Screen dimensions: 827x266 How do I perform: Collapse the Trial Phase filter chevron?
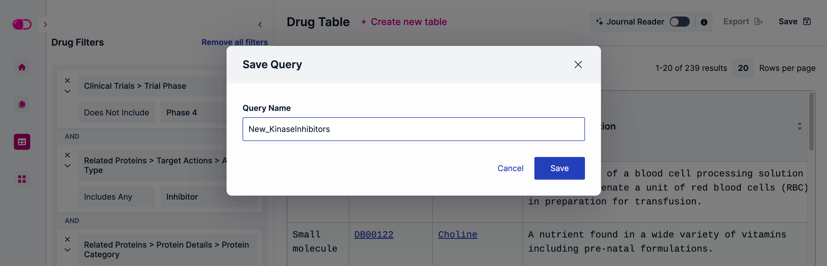click(x=67, y=91)
